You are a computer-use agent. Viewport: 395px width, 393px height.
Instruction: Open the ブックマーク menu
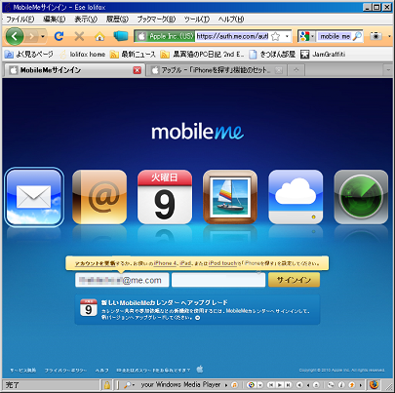point(156,20)
